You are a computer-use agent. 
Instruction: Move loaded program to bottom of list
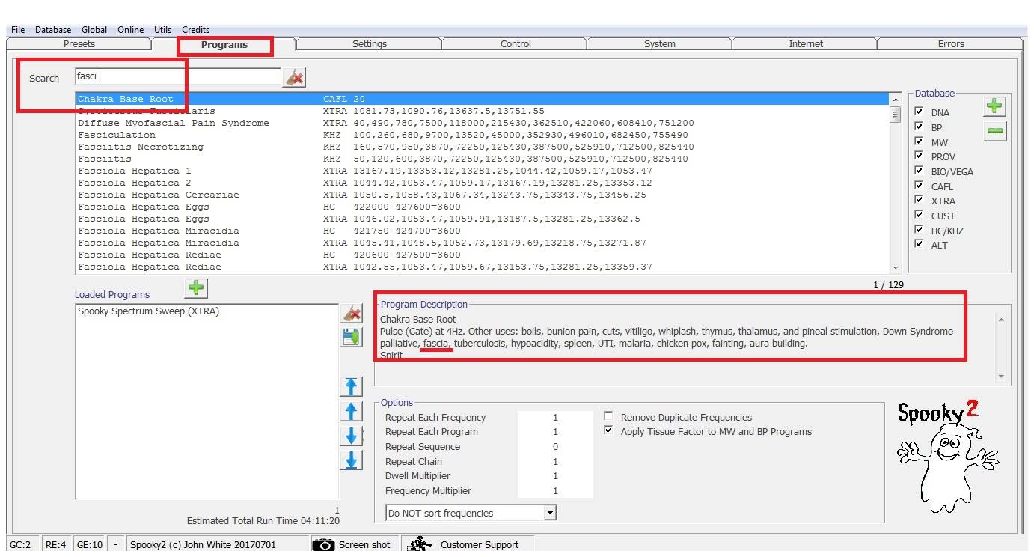(351, 460)
